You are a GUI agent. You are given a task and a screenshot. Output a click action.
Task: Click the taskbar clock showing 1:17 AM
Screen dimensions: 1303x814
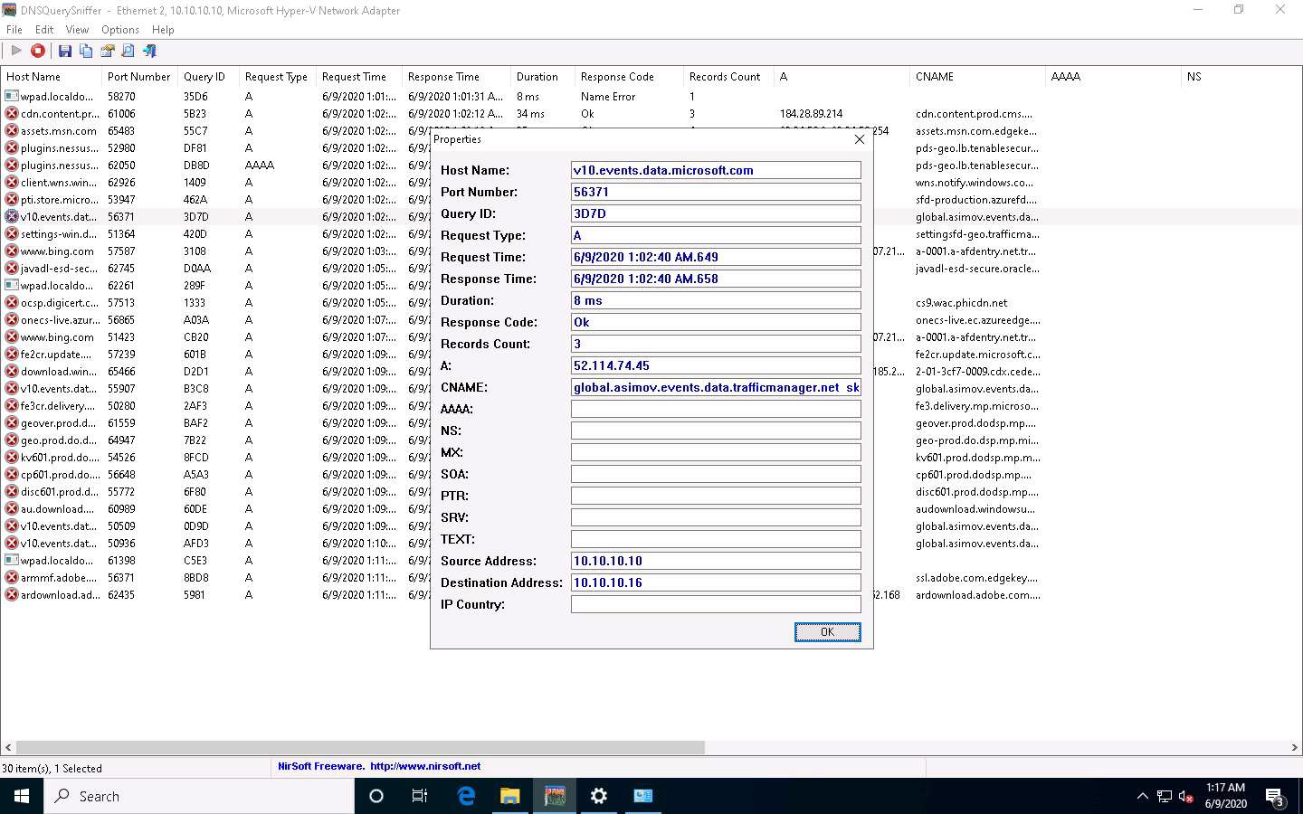point(1225,796)
